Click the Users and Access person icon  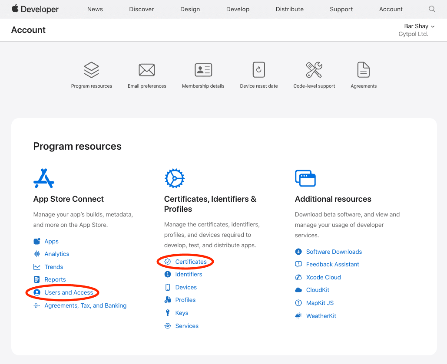click(x=37, y=292)
